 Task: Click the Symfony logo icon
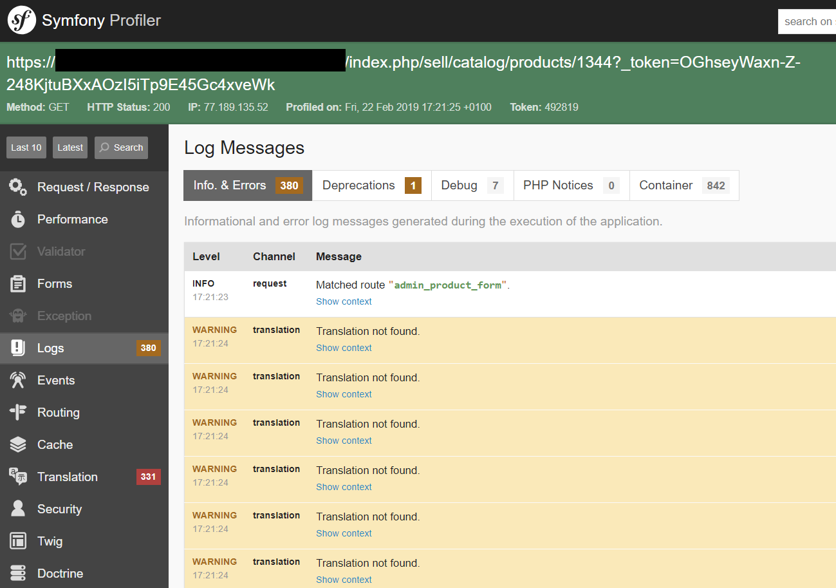tap(21, 21)
